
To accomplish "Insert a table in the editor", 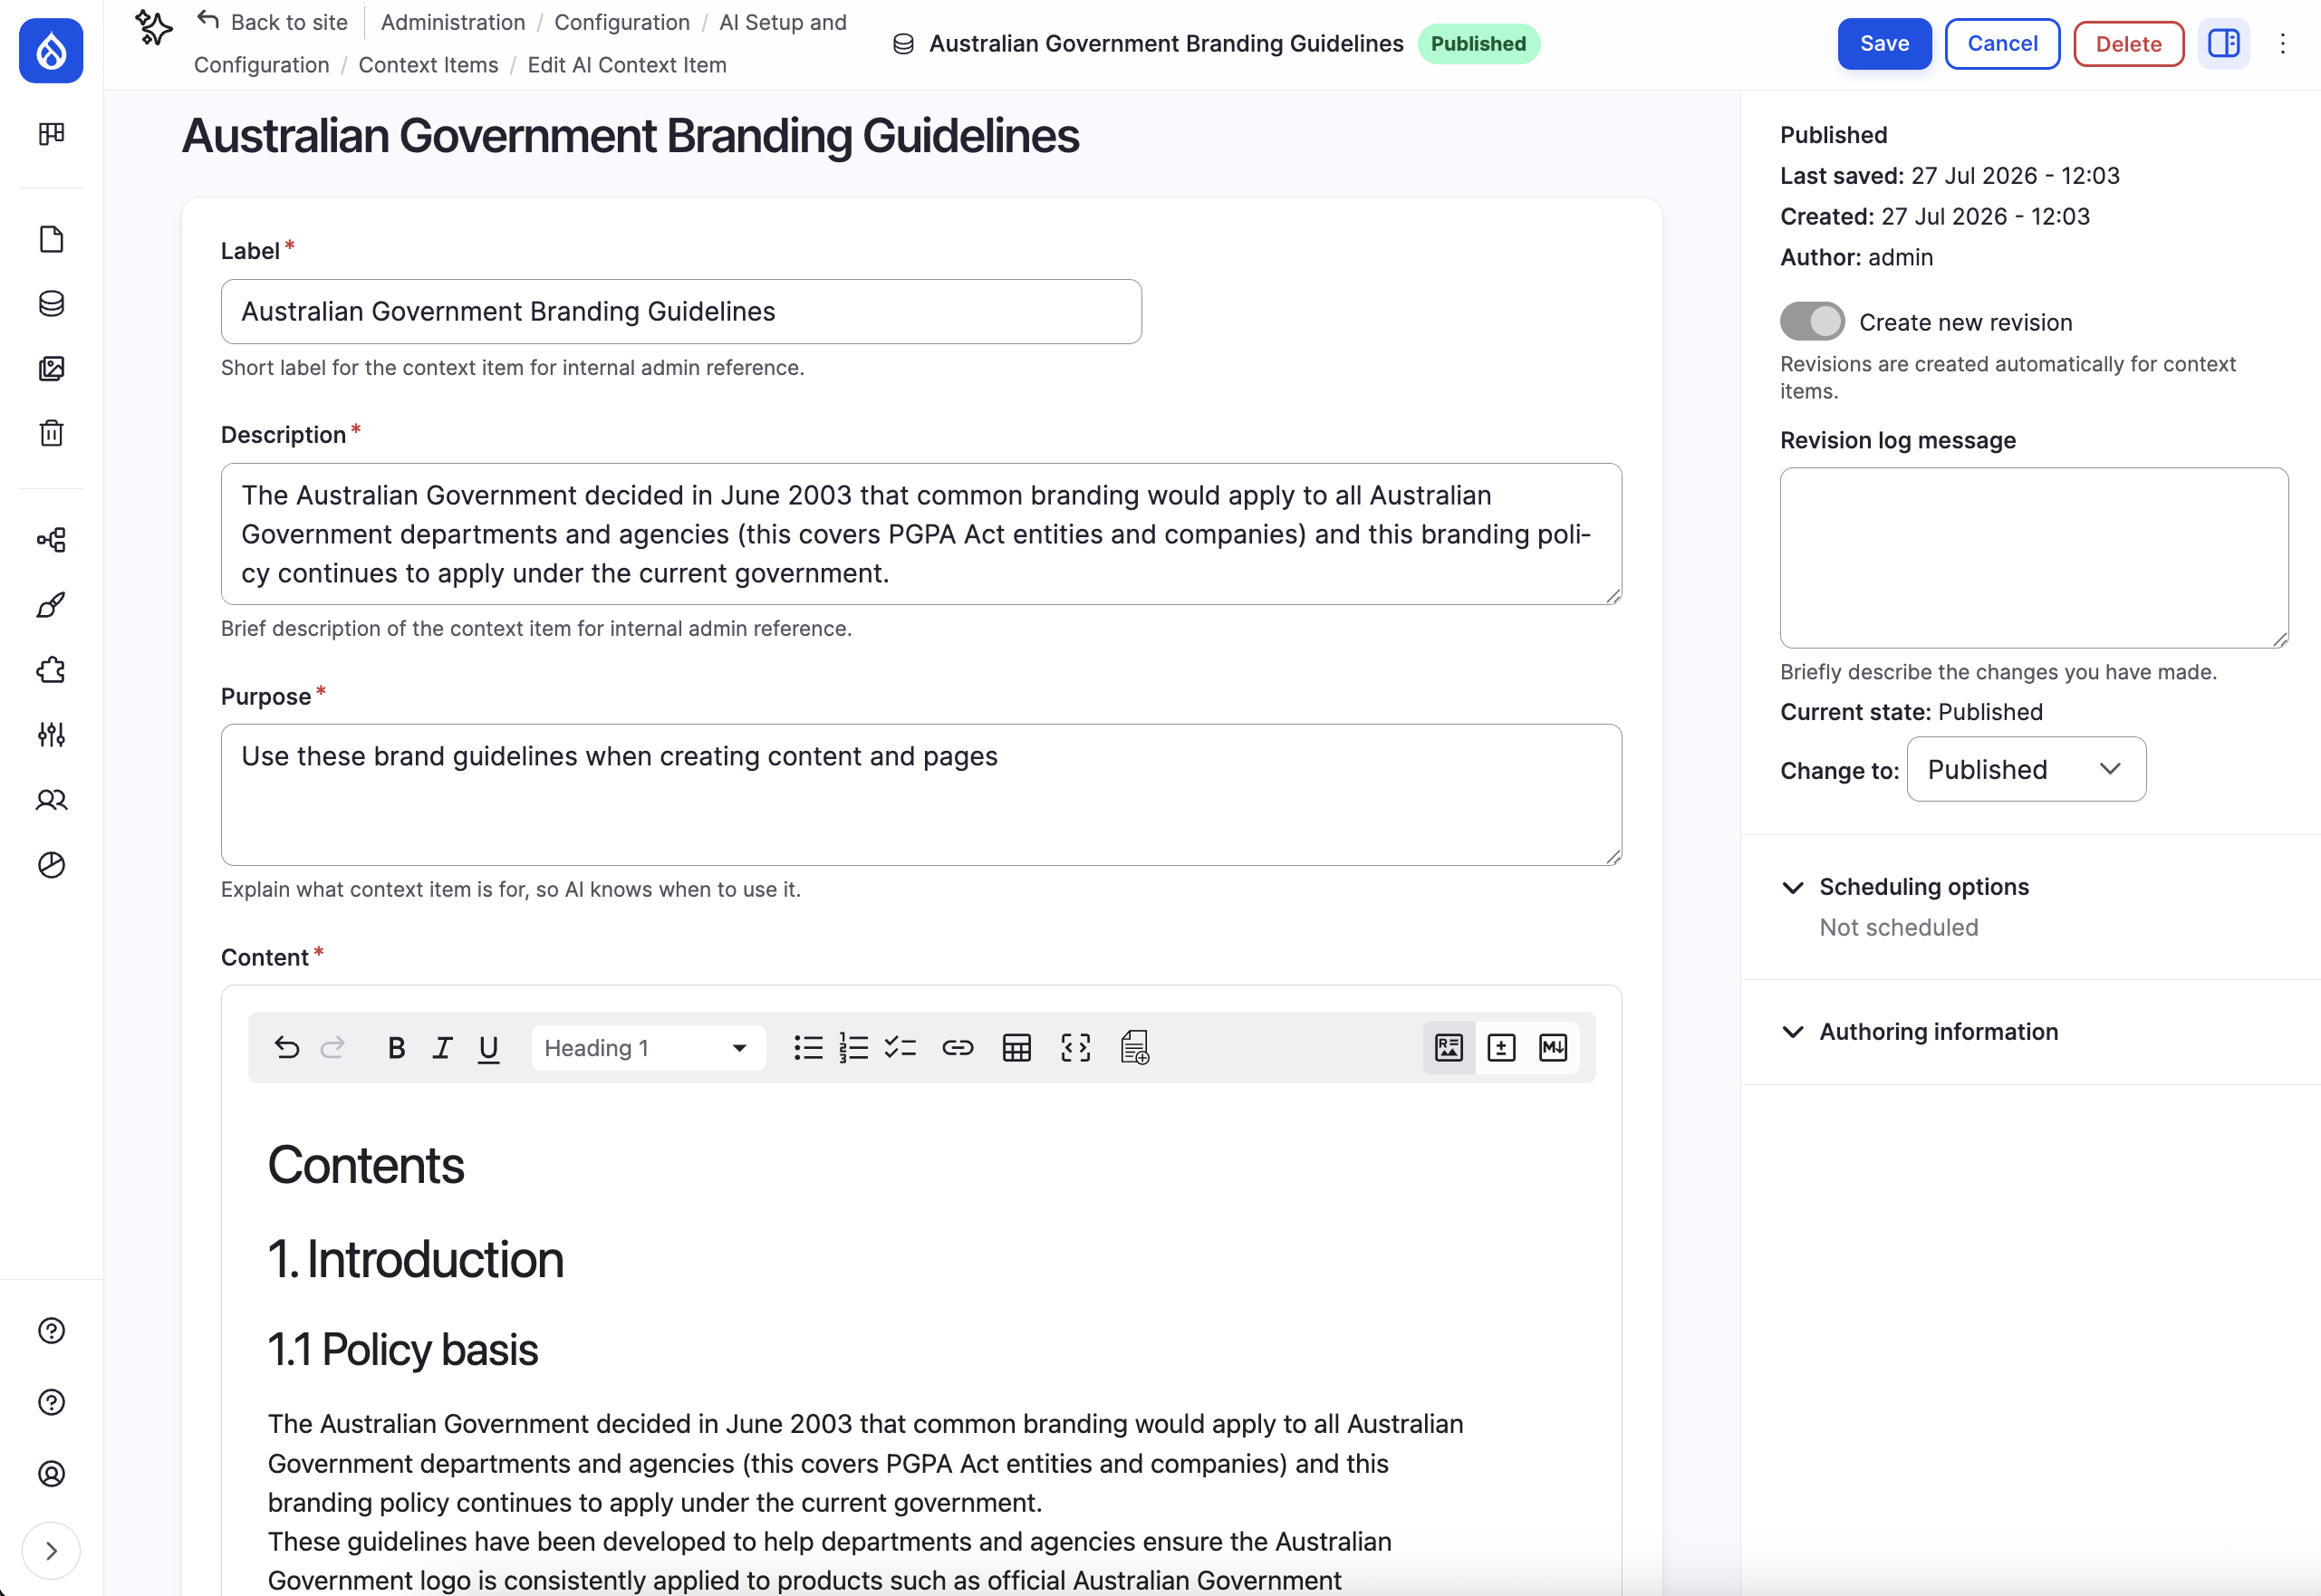I will pos(1016,1047).
